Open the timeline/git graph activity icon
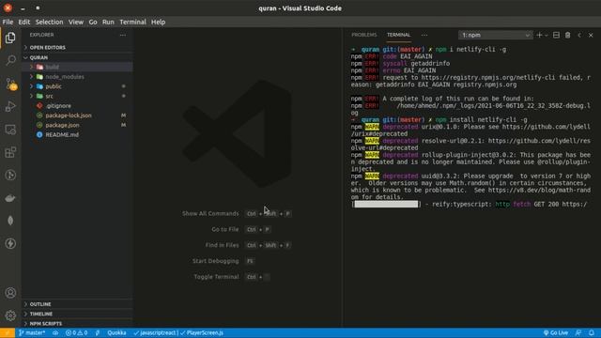 (x=10, y=176)
